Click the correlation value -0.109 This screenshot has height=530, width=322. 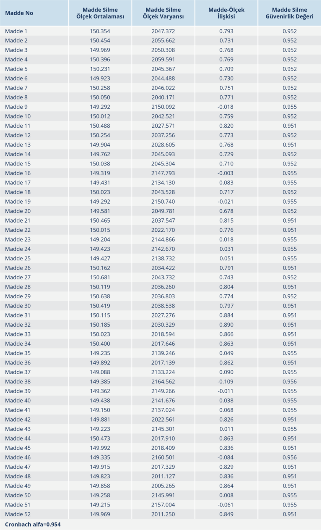pyautogui.click(x=226, y=381)
